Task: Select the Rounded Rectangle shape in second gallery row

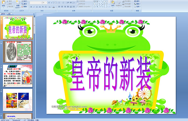Action: tap(95, 4)
